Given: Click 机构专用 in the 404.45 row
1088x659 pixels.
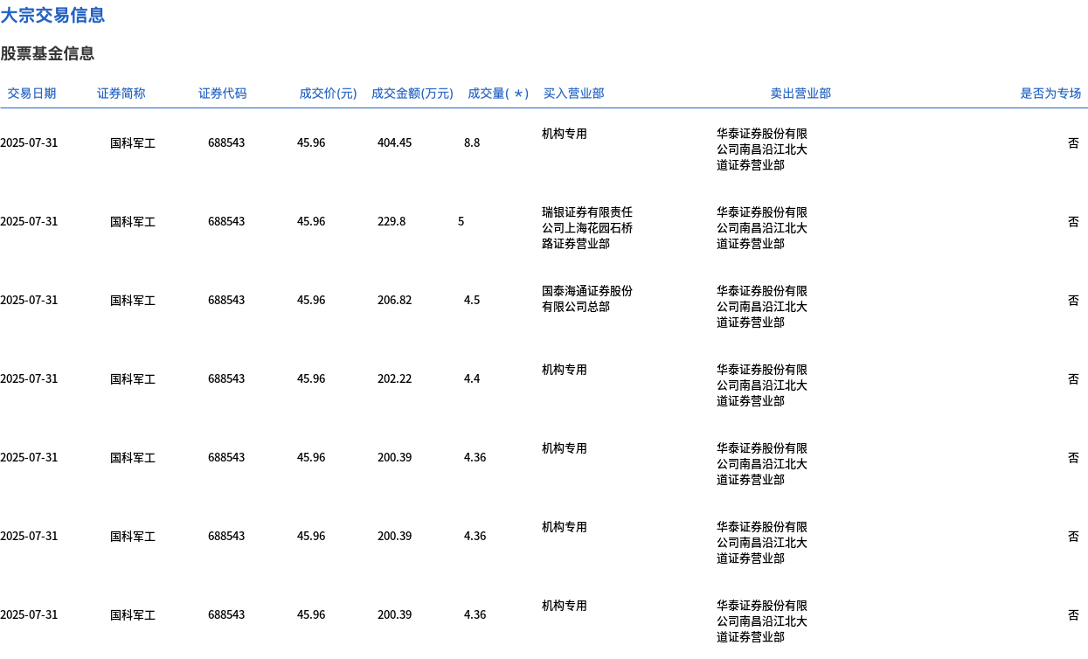Looking at the screenshot, I should point(565,134).
